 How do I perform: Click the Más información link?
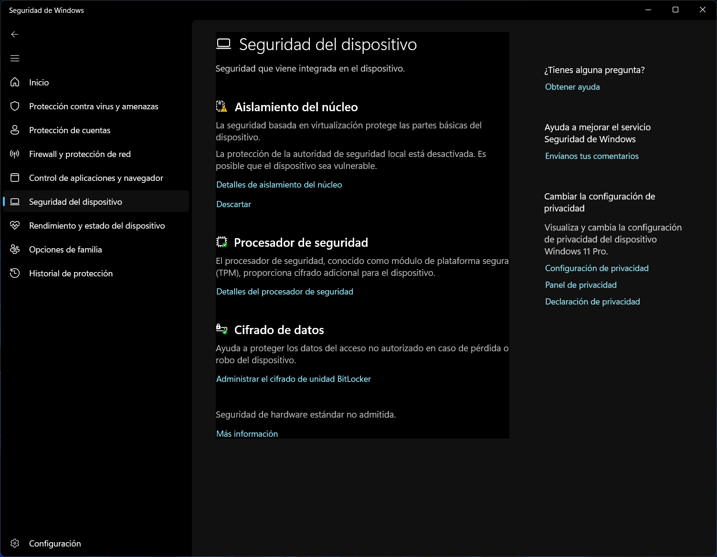[x=247, y=434]
